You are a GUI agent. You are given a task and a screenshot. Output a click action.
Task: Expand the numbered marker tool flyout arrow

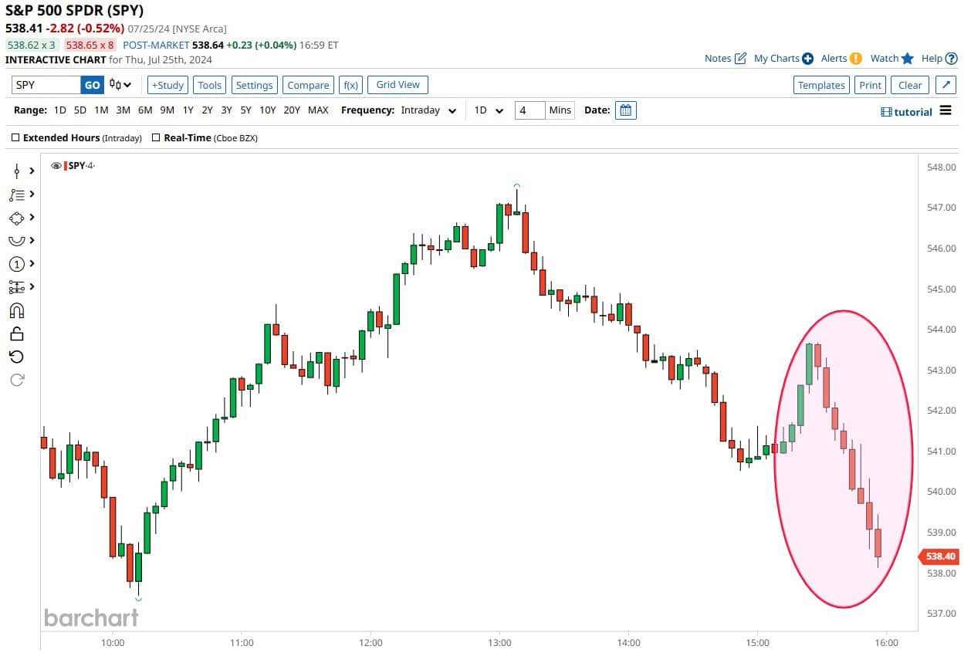click(x=32, y=264)
